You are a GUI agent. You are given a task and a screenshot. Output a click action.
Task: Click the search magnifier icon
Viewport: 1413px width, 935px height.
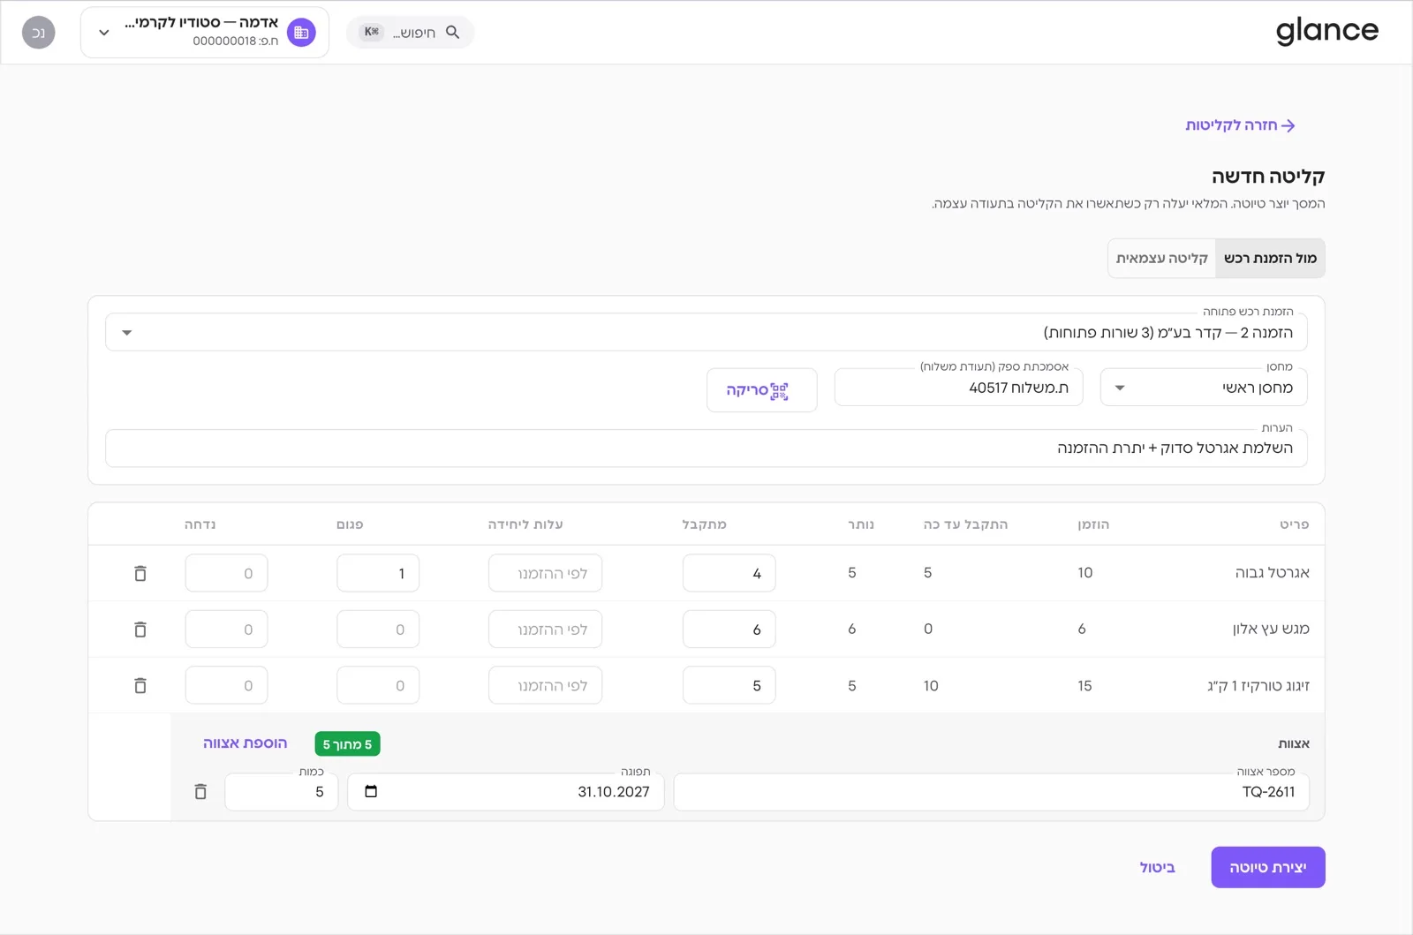click(x=452, y=32)
